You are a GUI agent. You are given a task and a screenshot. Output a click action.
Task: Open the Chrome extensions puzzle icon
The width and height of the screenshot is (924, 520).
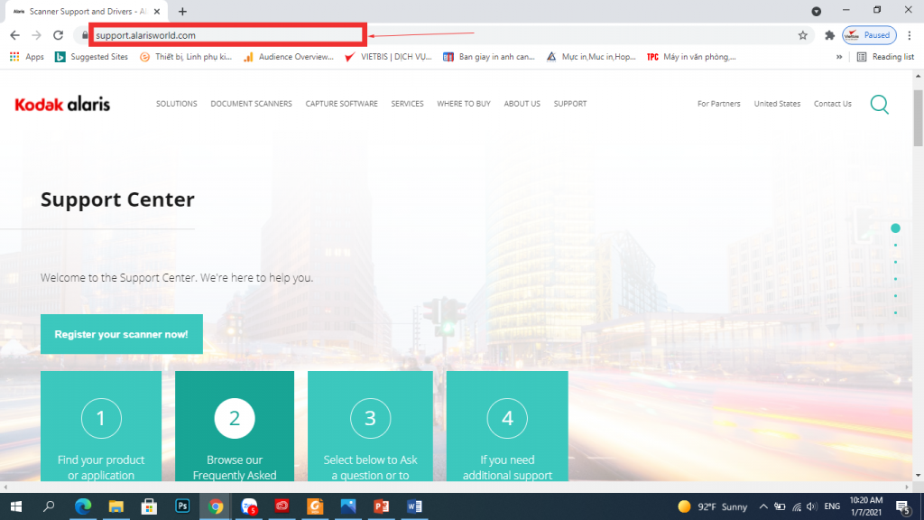tap(829, 35)
